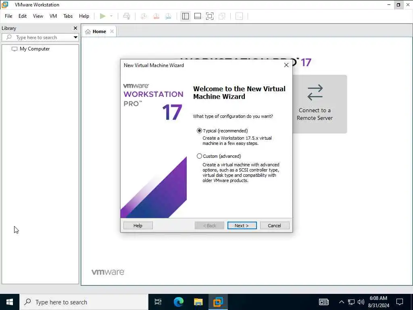Click the volume speaker tray icon

click(361, 302)
